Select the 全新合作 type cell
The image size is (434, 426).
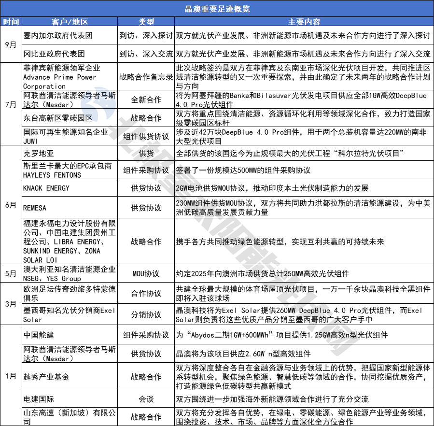(146, 99)
